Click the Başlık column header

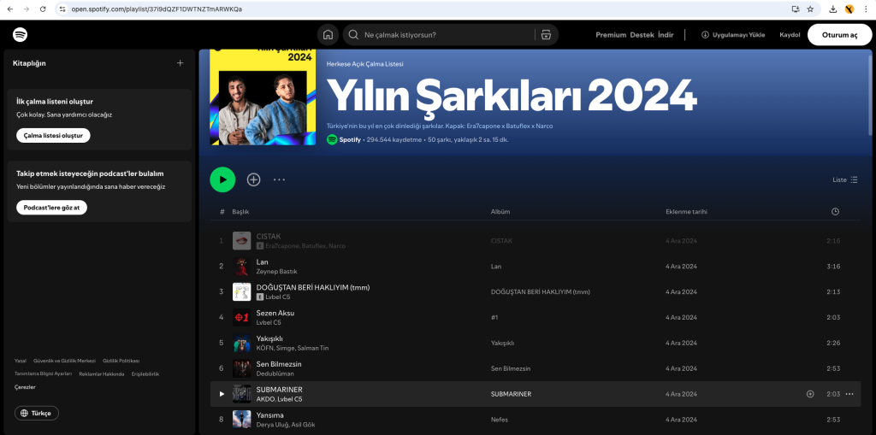click(240, 212)
